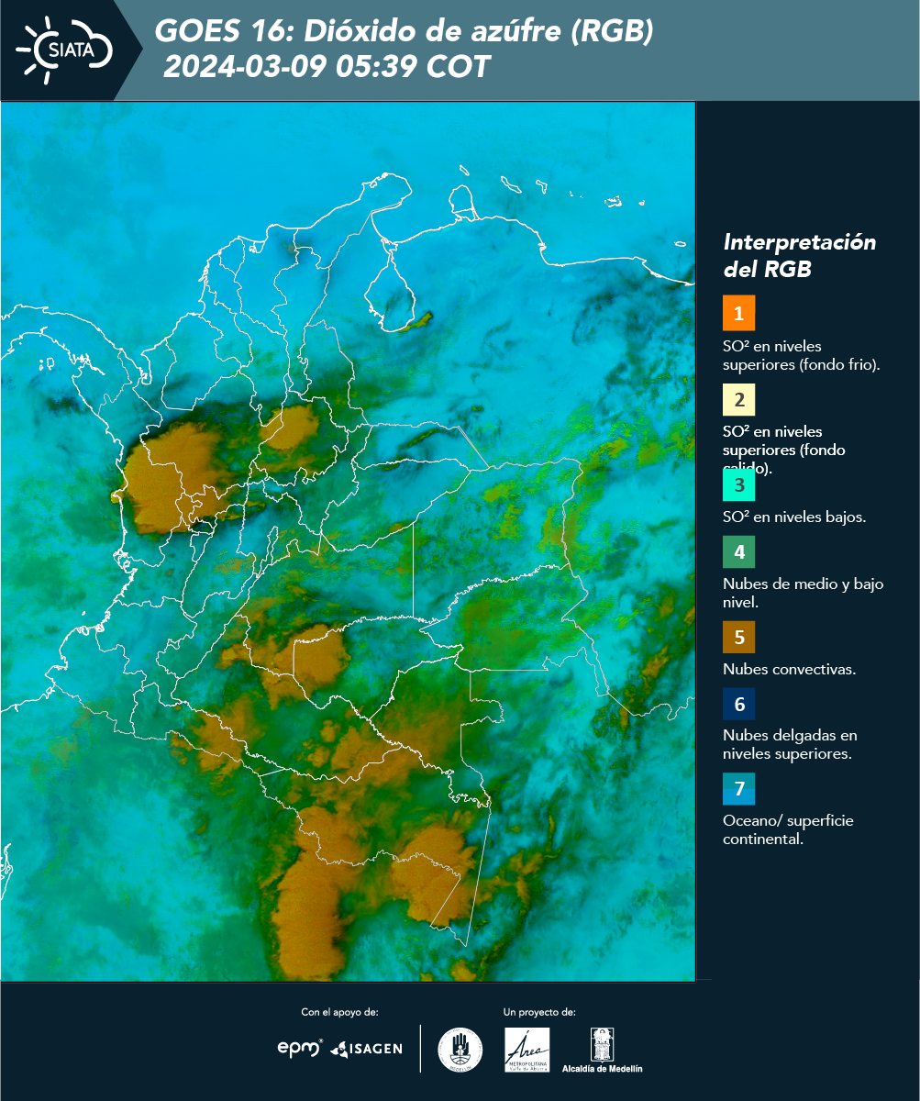Select the turquoise legend swatch numbered 3

pyautogui.click(x=738, y=484)
